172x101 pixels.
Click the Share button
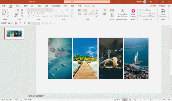(153, 6)
